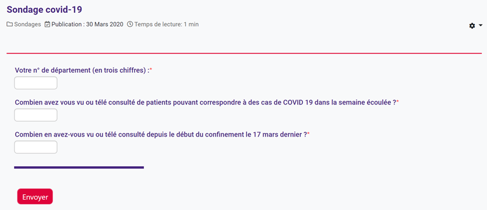Click the 17 mars confinement question label

pos(161,134)
